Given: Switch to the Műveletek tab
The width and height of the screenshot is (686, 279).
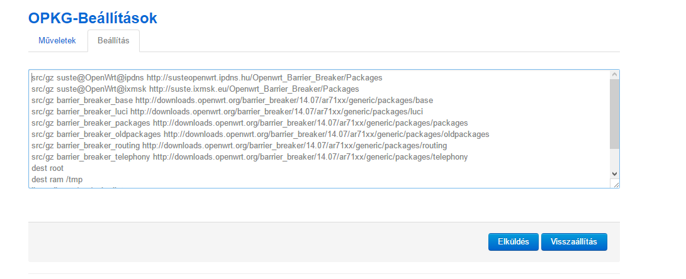Looking at the screenshot, I should point(57,41).
